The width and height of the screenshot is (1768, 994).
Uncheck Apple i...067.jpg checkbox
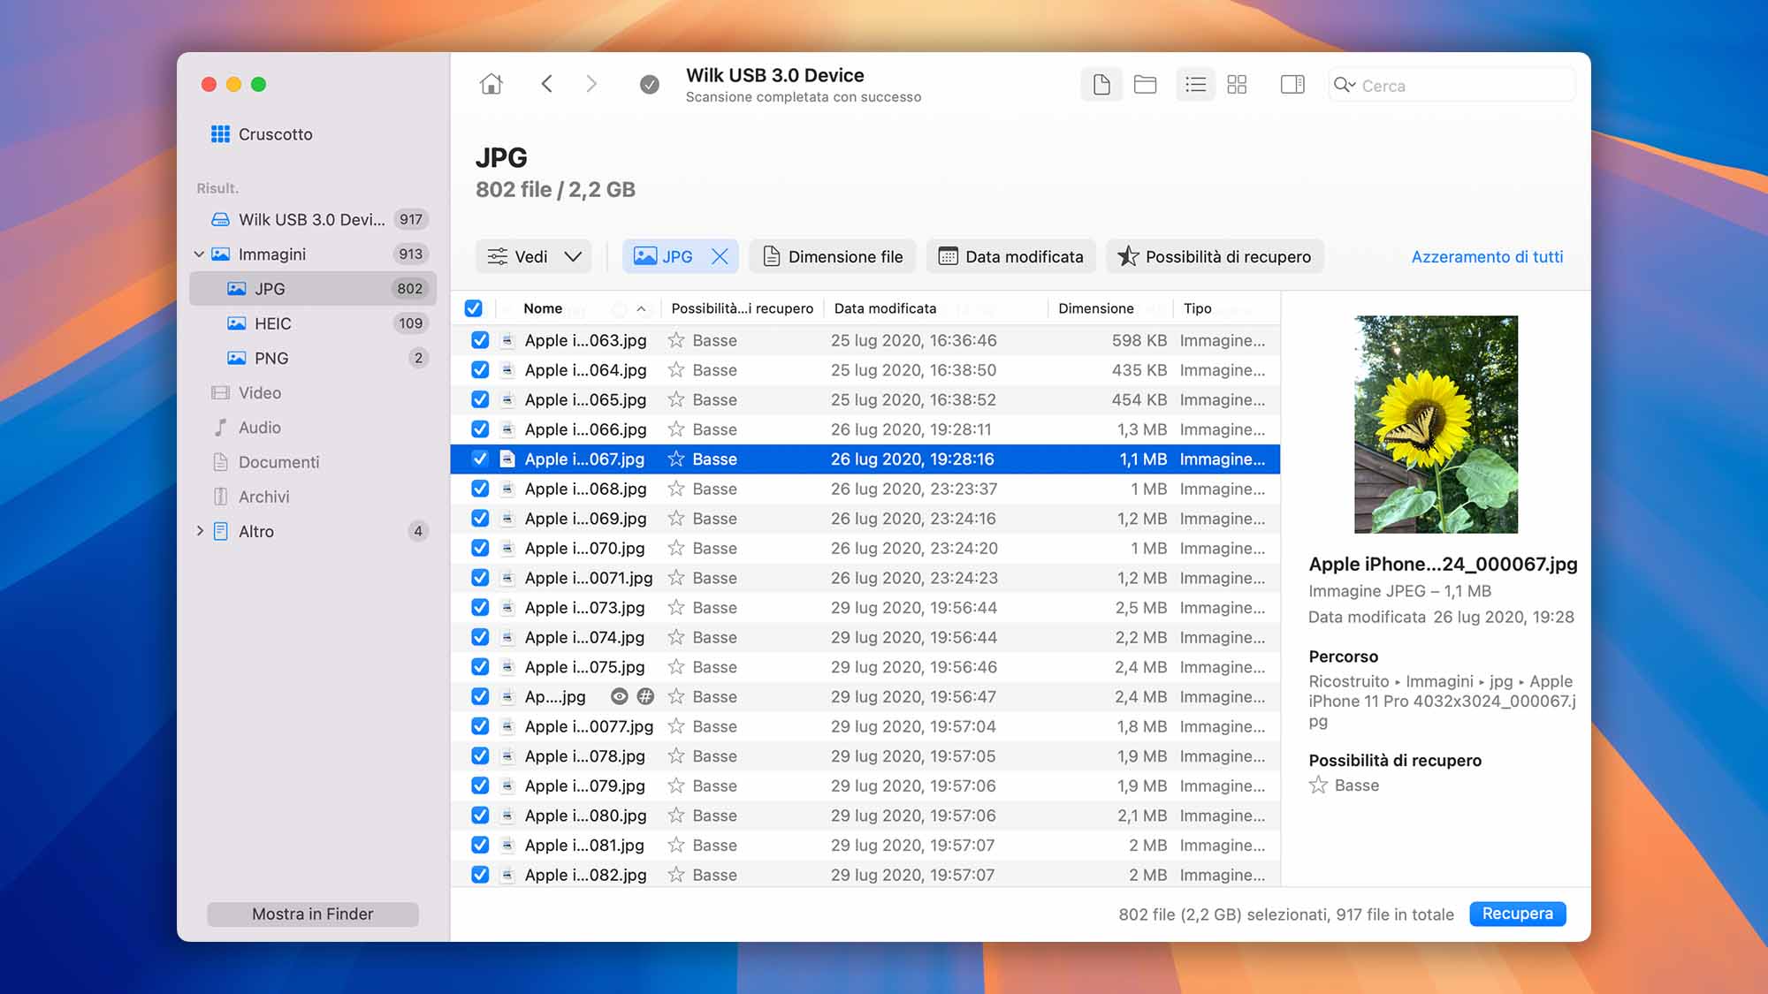tap(480, 459)
